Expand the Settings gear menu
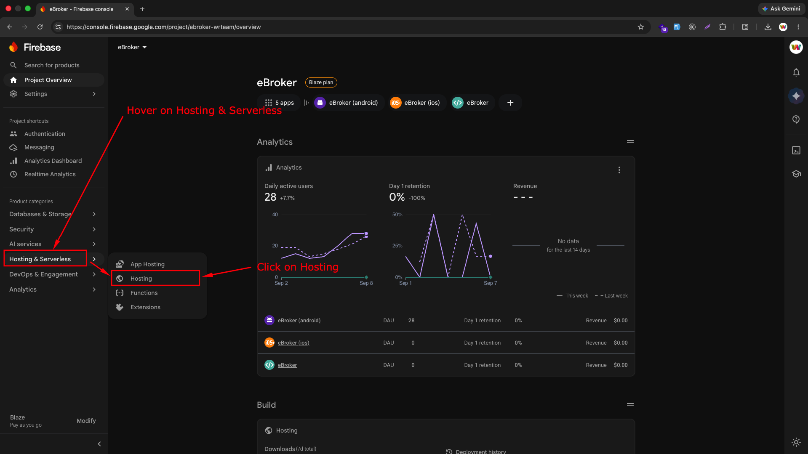 53,94
